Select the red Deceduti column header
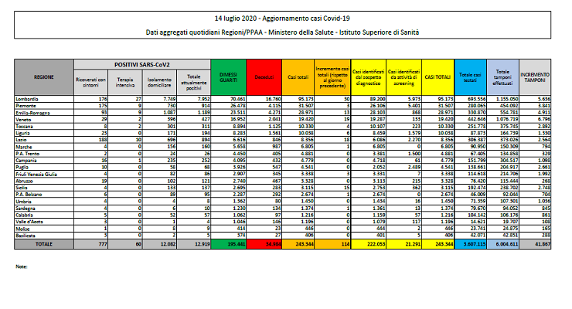Screen dimensions: 572x309 (x=264, y=77)
